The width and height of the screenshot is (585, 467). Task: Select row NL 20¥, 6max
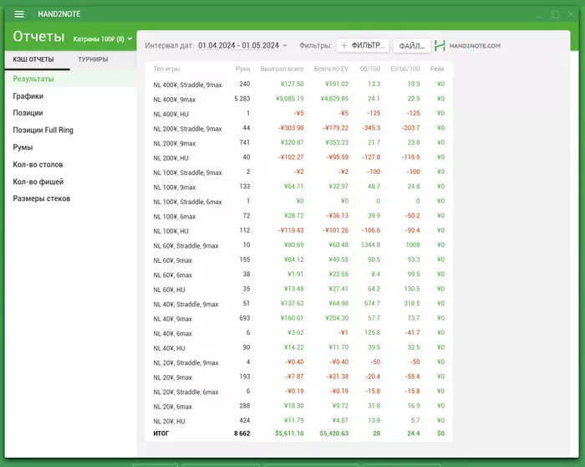pos(299,406)
